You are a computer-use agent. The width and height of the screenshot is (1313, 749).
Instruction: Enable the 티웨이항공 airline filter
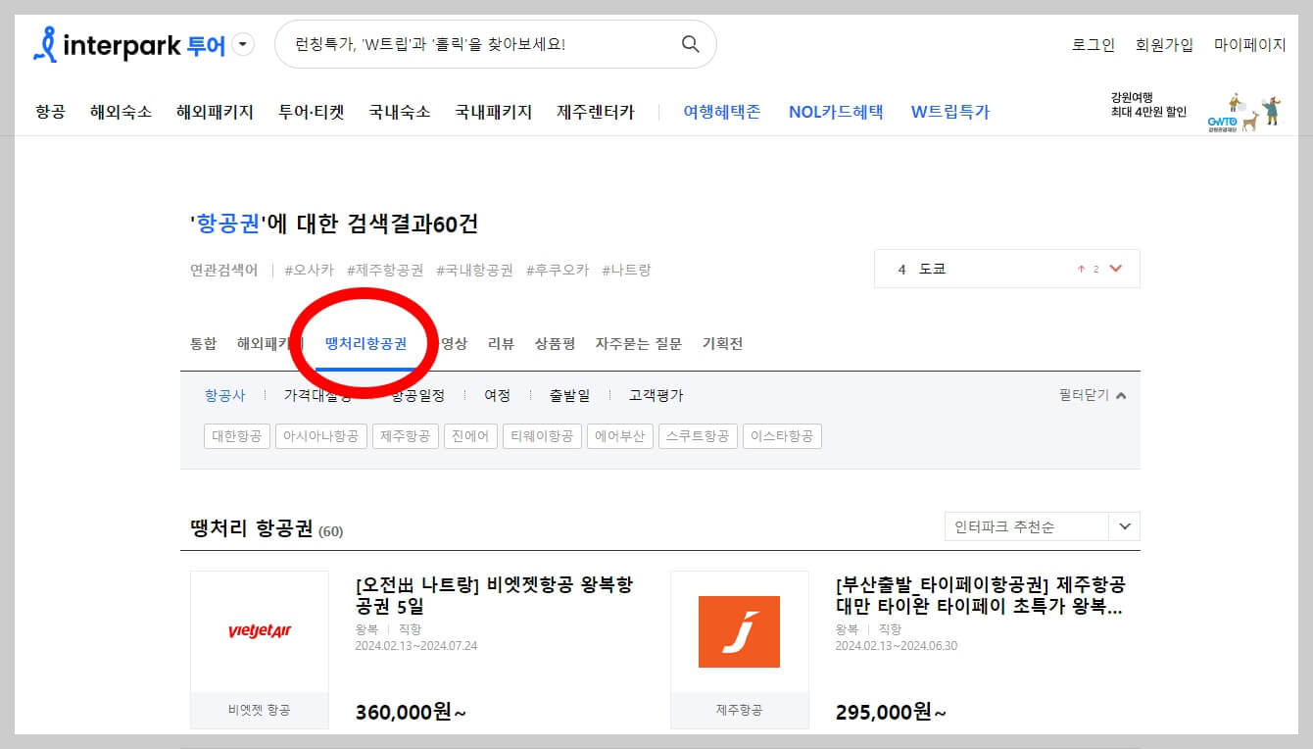[542, 435]
